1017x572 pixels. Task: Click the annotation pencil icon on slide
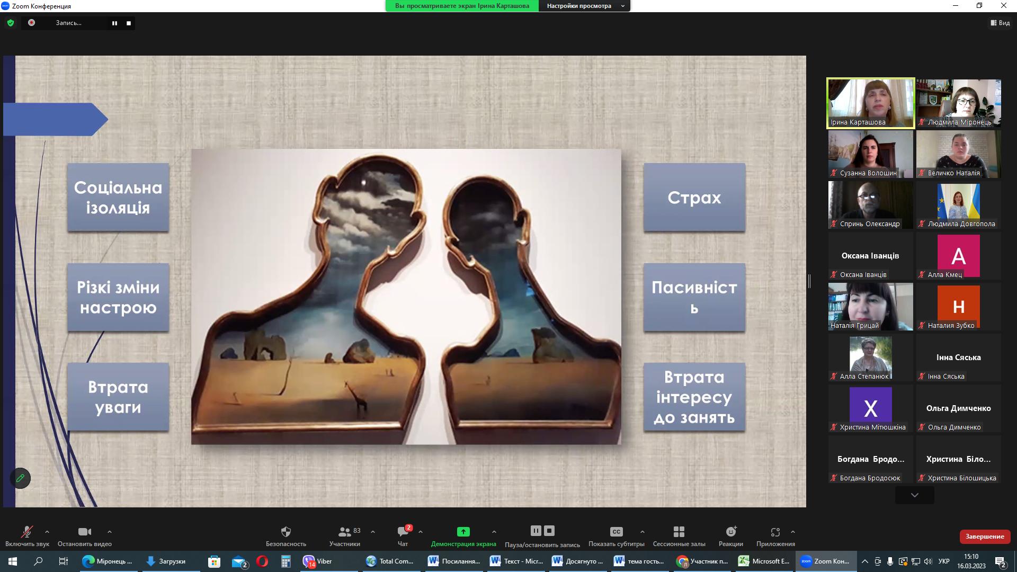click(20, 478)
